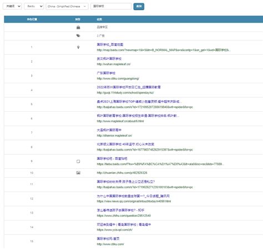This screenshot has height=249, width=263.
Task: Open the title above zhihu.com/question URL
Action: click(x=120, y=210)
